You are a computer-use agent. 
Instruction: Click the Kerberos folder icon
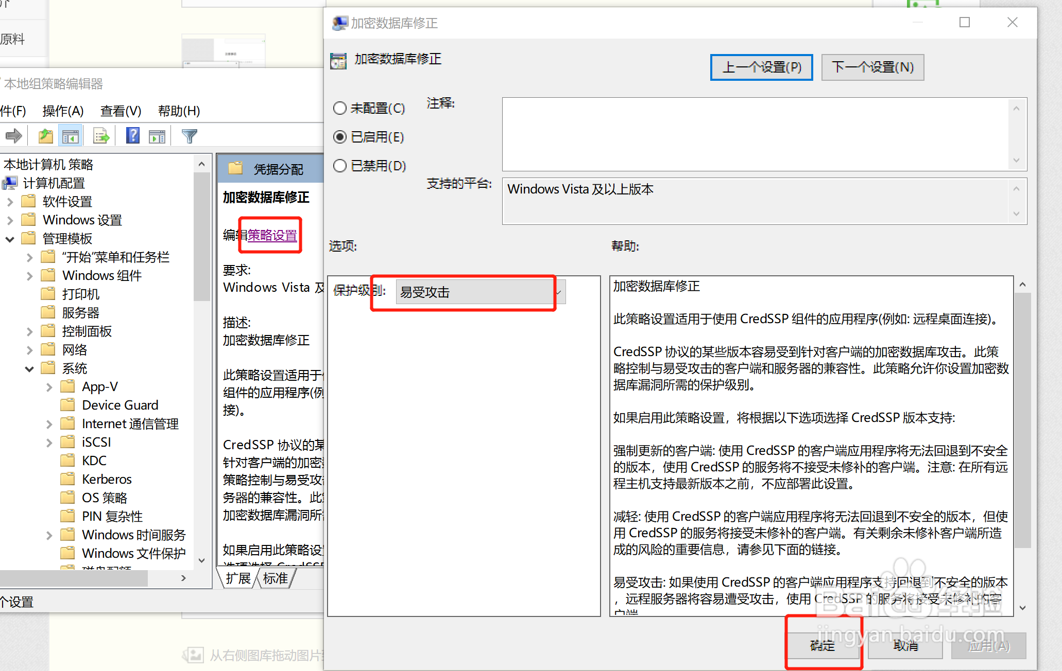coord(67,479)
